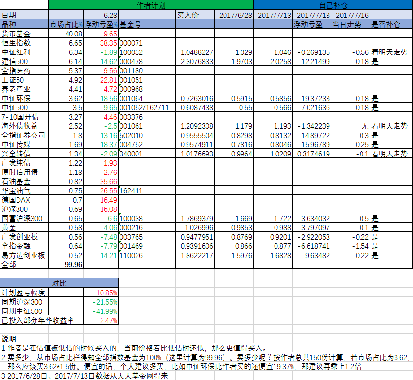Select the -21.55% 同期沪深300 value
The height and width of the screenshot is (380, 413).
pos(101,302)
